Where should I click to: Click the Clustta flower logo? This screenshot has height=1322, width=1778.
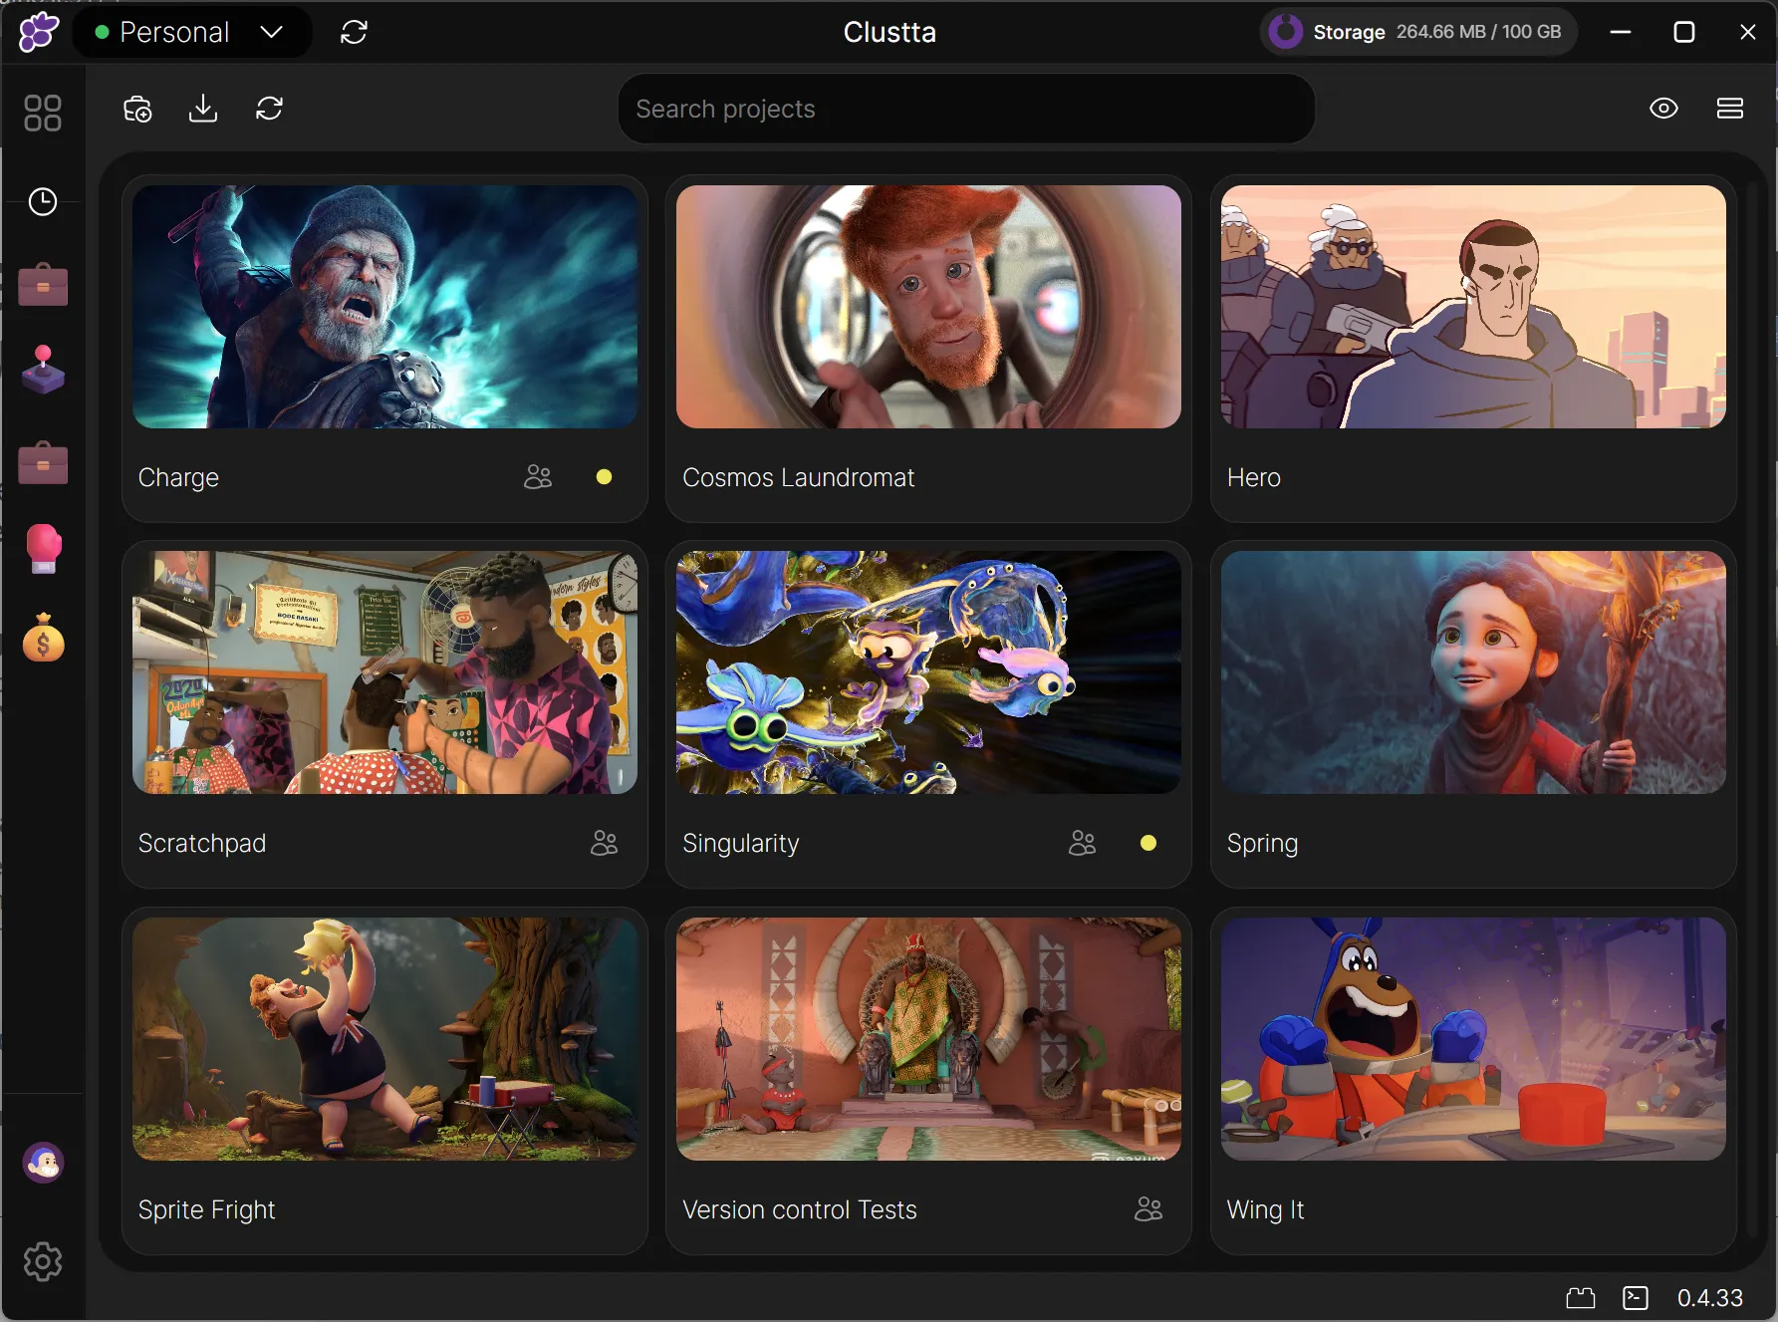[39, 32]
